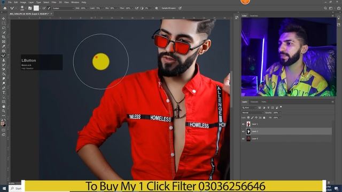Open the Window menu

(x=75, y=2)
